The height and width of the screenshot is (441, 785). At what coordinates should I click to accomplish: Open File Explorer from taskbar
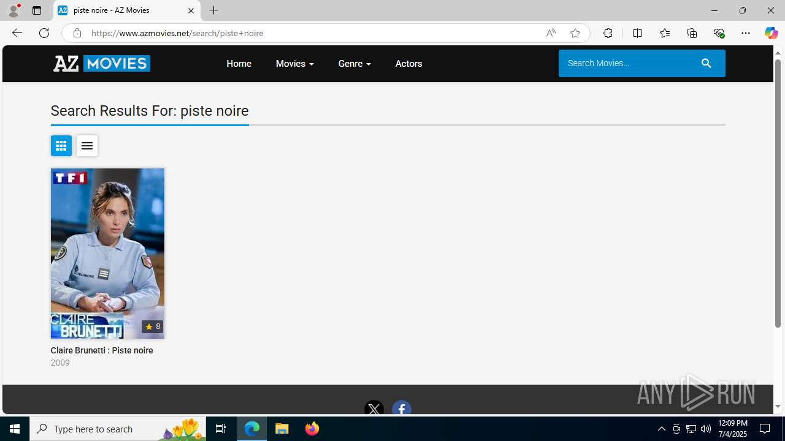[x=282, y=429]
